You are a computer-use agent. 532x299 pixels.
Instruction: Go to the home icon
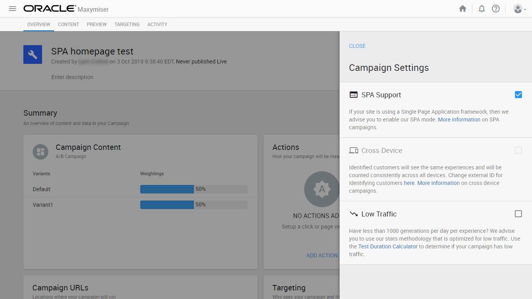pos(463,9)
